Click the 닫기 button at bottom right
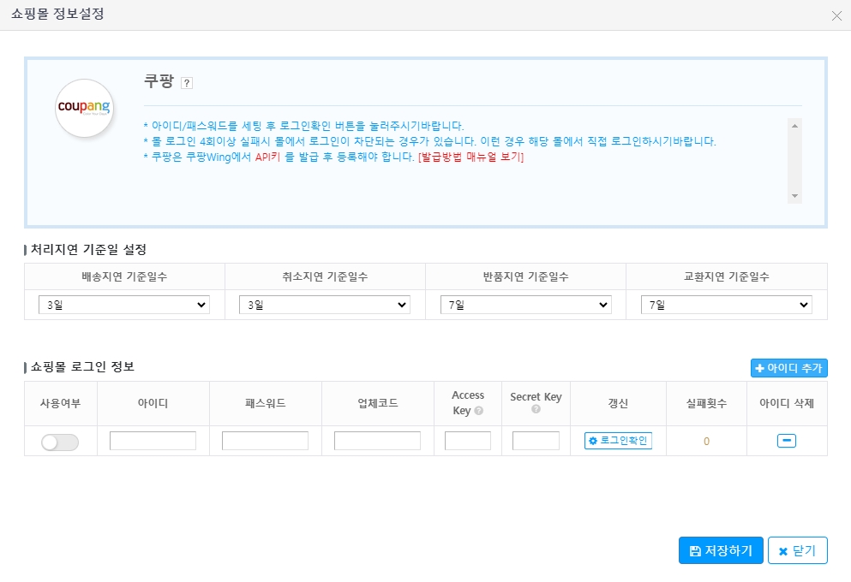851x582 pixels. point(798,550)
